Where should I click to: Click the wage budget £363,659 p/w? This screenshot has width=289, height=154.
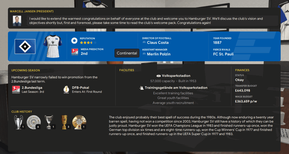click(x=246, y=101)
